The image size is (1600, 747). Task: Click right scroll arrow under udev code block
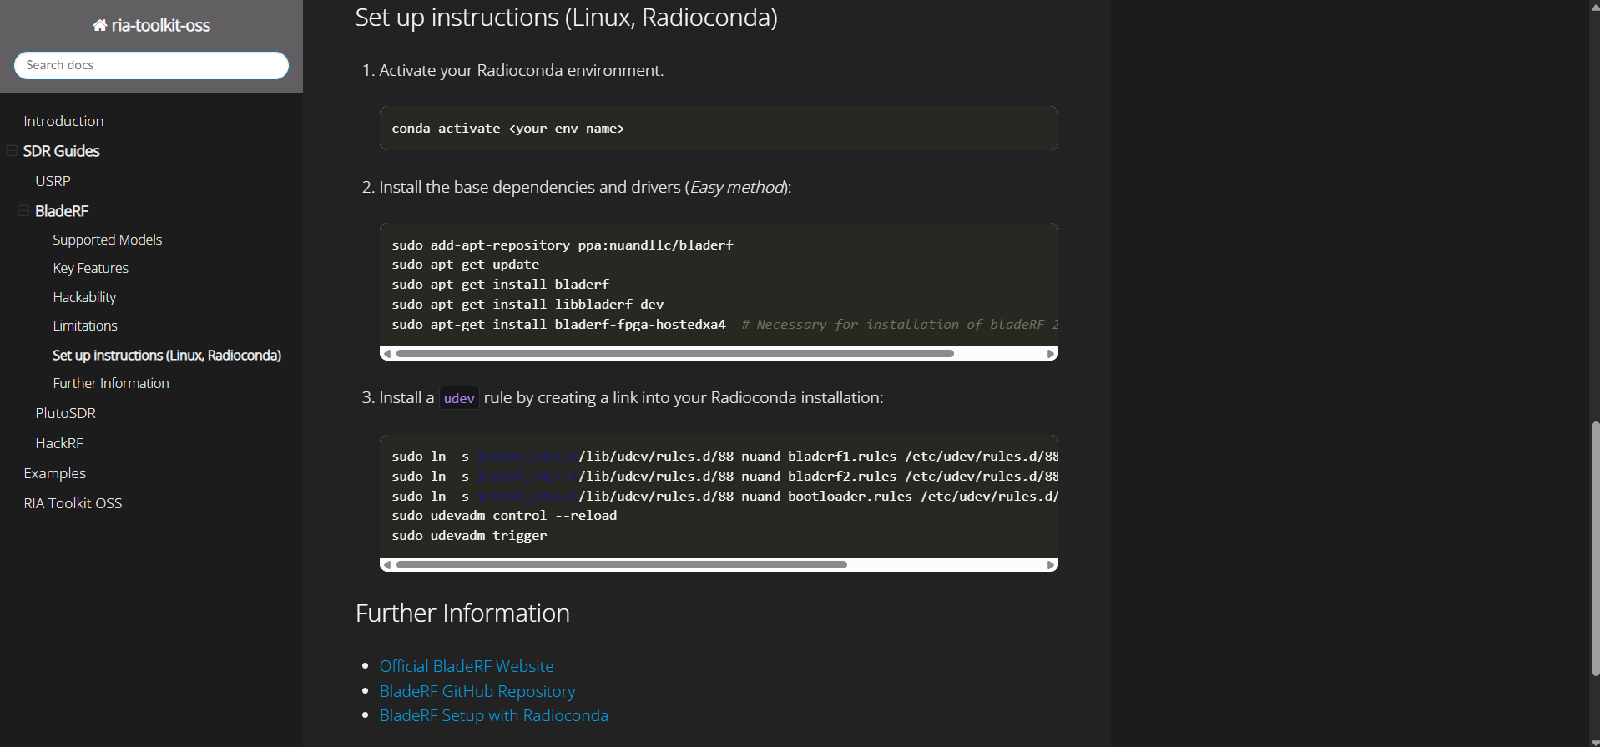[x=1051, y=565]
